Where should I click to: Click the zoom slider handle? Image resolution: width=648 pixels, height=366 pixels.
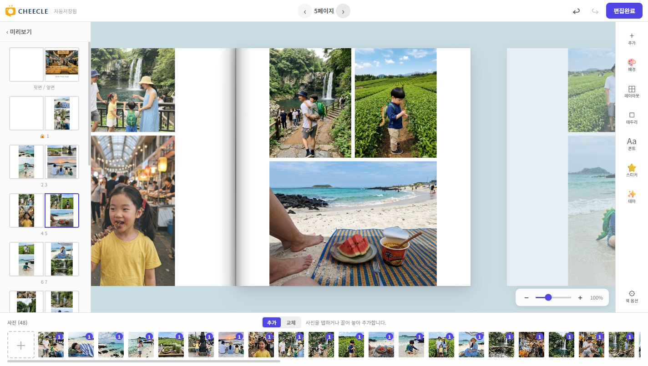pyautogui.click(x=548, y=297)
